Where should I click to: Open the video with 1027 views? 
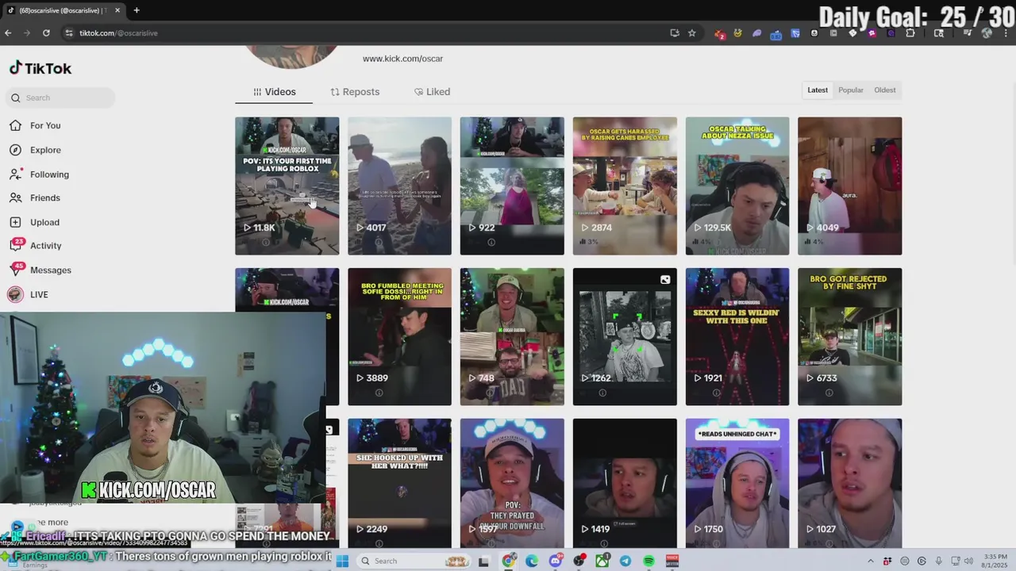[x=850, y=482]
